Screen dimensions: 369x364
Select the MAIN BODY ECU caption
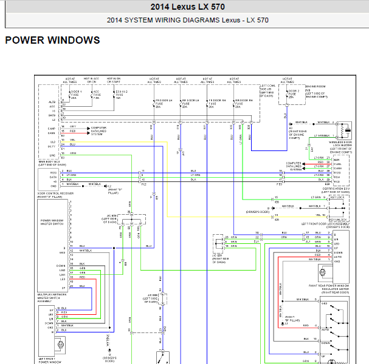(52, 163)
